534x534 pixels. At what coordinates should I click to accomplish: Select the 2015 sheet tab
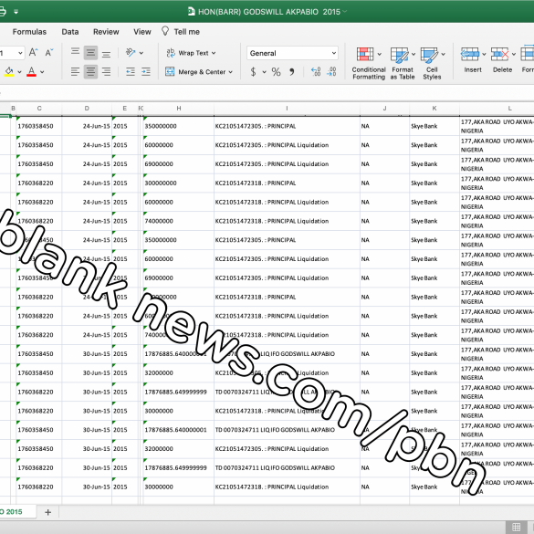(x=17, y=511)
